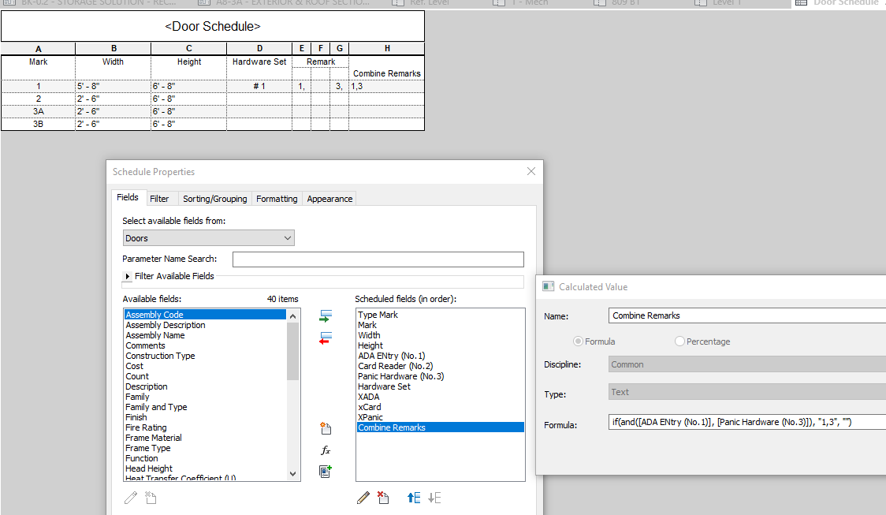Viewport: 886px width, 515px height.
Task: Move Combine Remarks field up
Action: 414,498
